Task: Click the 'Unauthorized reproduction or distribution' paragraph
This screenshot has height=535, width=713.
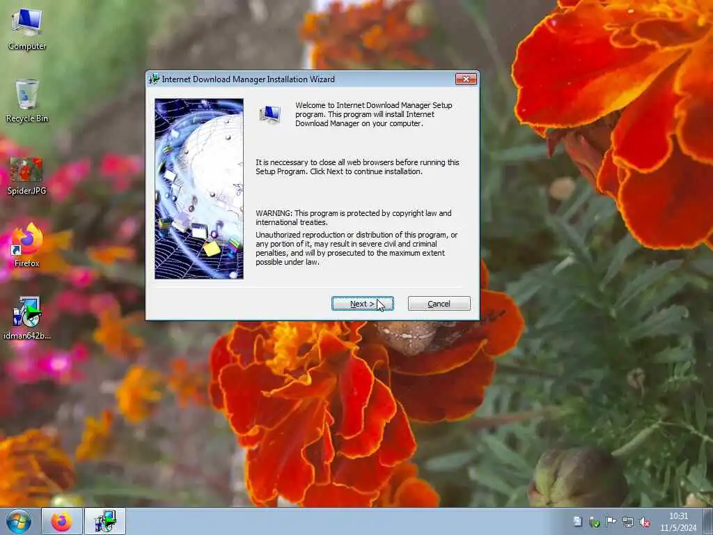Action: [x=356, y=249]
